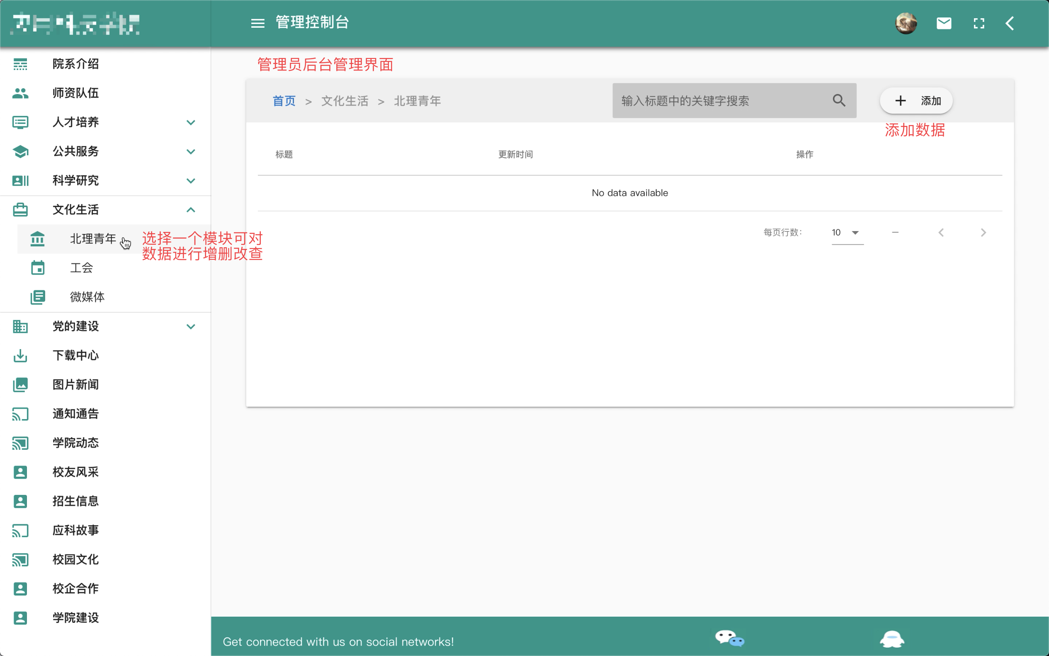Image resolution: width=1049 pixels, height=656 pixels.
Task: Open the mail envelope icon
Action: [943, 23]
